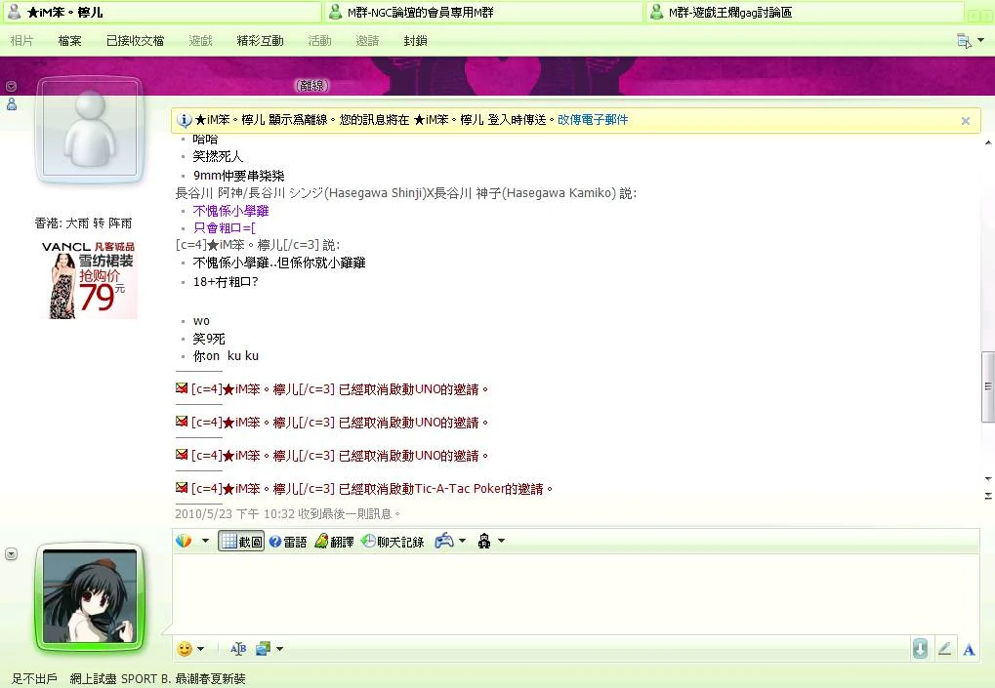Switch to the M群-NGC論壇 conversation tab
Screen dimensions: 995x688
pyautogui.click(x=483, y=13)
